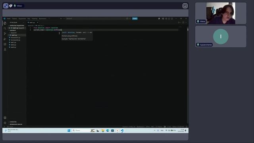
Task: Open task3.py in file tree
Action: (13, 47)
